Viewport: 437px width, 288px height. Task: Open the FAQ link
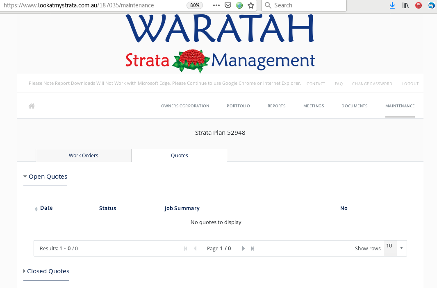point(339,84)
